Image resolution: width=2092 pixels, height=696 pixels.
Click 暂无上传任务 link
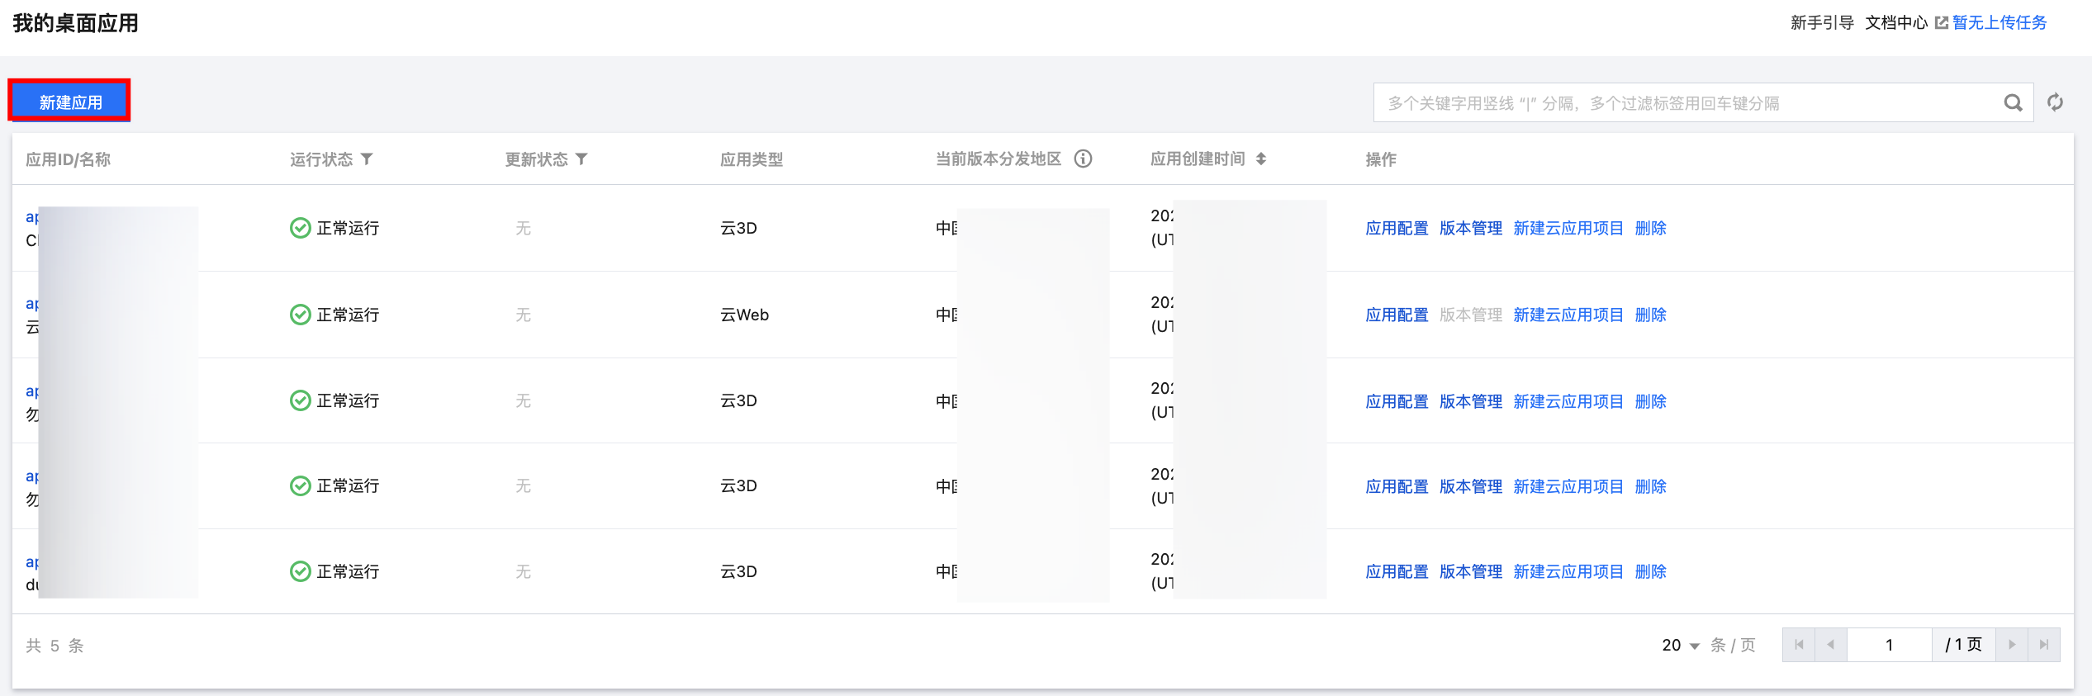(1999, 23)
